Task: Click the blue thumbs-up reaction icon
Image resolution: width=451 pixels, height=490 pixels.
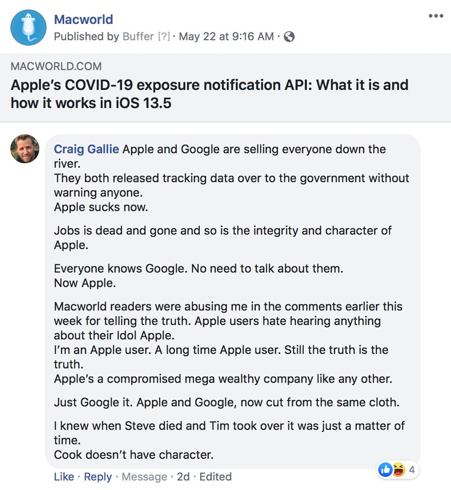Action: coord(385,469)
